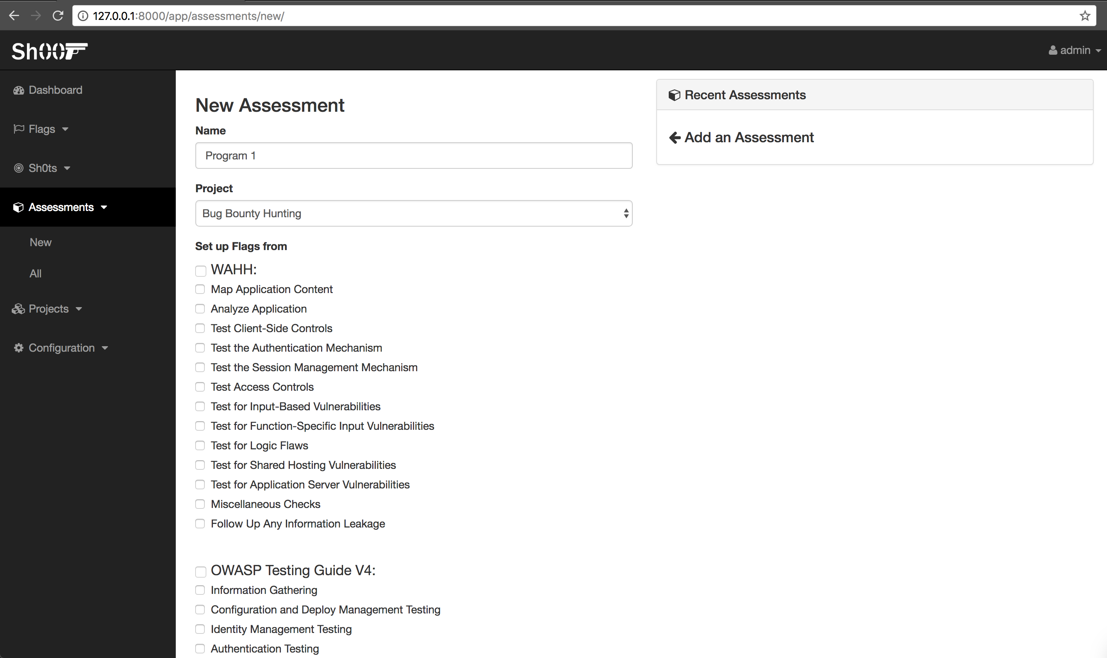Image resolution: width=1107 pixels, height=658 pixels.
Task: Click the Dashboard sidebar icon
Action: (x=18, y=89)
